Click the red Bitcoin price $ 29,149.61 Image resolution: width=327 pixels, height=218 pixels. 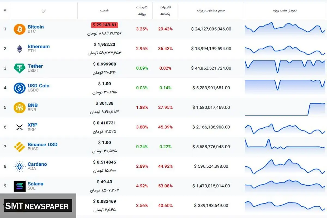click(104, 25)
